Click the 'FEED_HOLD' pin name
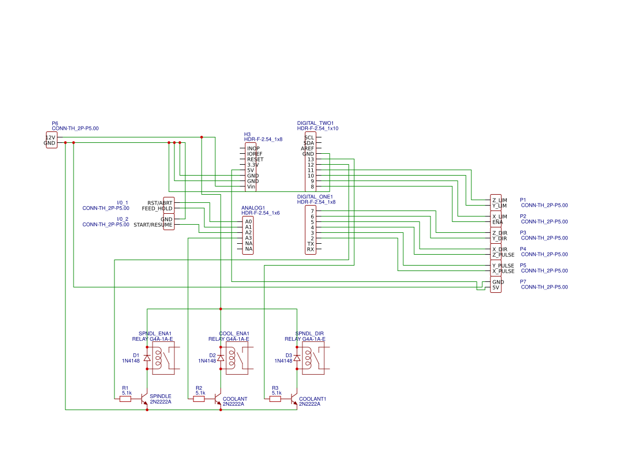 tap(157, 209)
